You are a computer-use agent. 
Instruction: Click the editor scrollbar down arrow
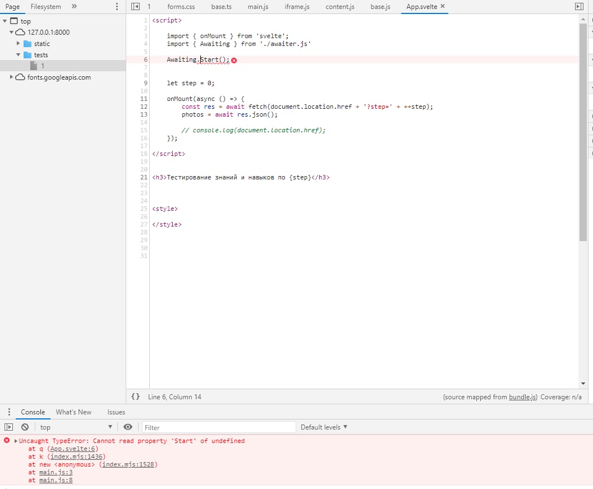click(x=583, y=384)
